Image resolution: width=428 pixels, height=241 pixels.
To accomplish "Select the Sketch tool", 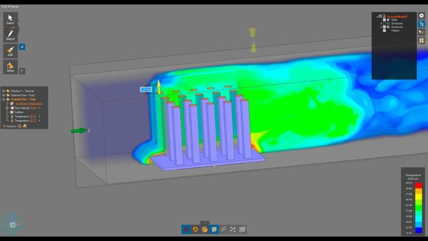I will click(10, 35).
